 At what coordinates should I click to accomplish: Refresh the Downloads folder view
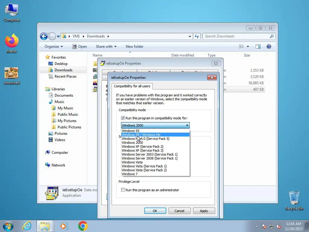coord(197,36)
